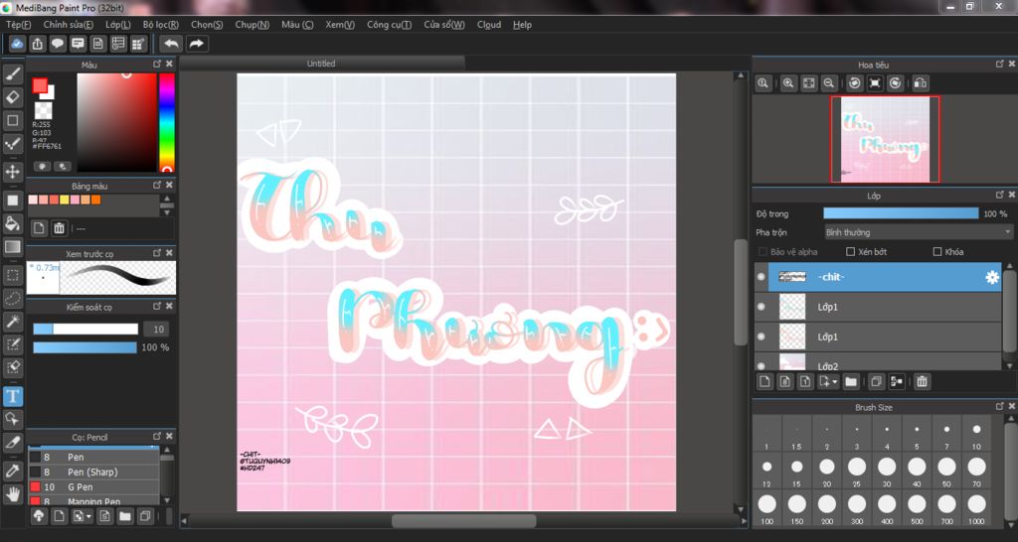The height and width of the screenshot is (542, 1018).
Task: Toggle visibility of Lớp2 layer
Action: point(761,365)
